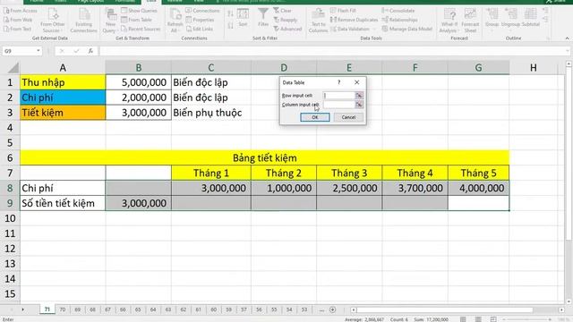Click the From Web import icon
The width and height of the screenshot is (573, 322).
pos(6,20)
